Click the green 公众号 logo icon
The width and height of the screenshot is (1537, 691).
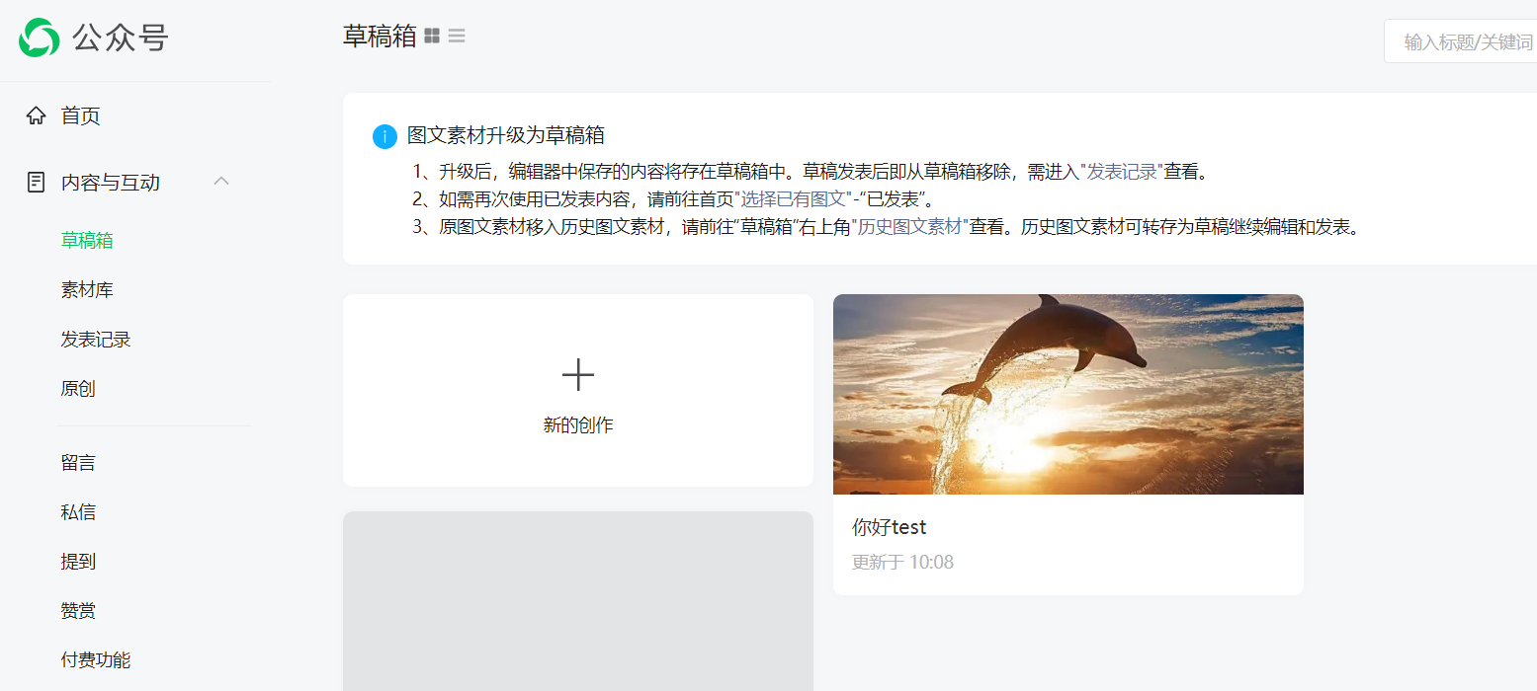pyautogui.click(x=39, y=38)
